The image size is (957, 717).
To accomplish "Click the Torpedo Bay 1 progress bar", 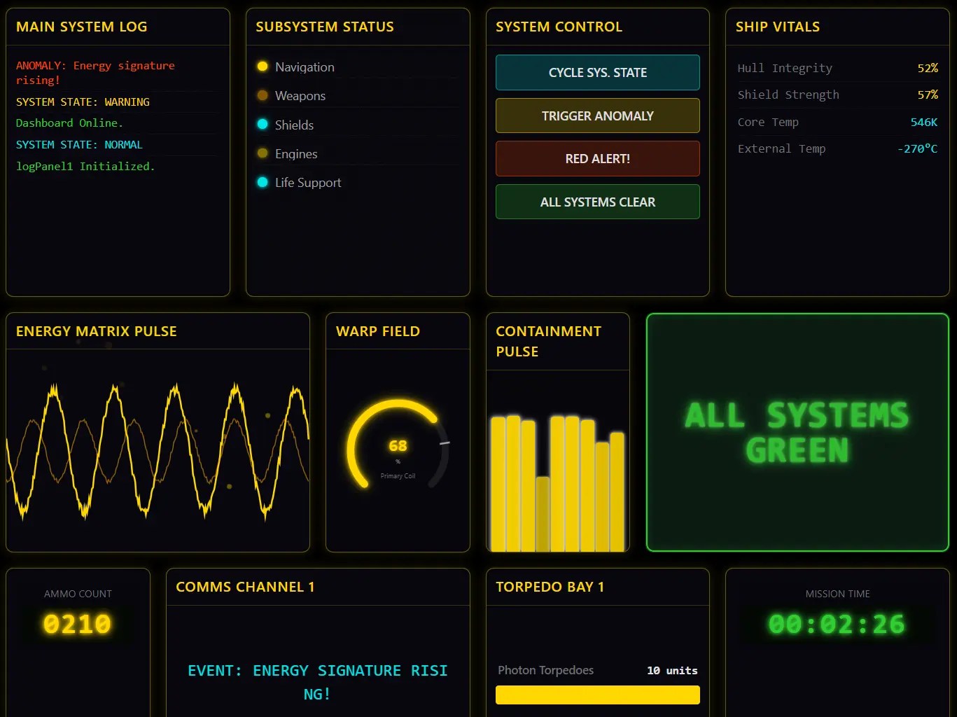I will tap(597, 694).
